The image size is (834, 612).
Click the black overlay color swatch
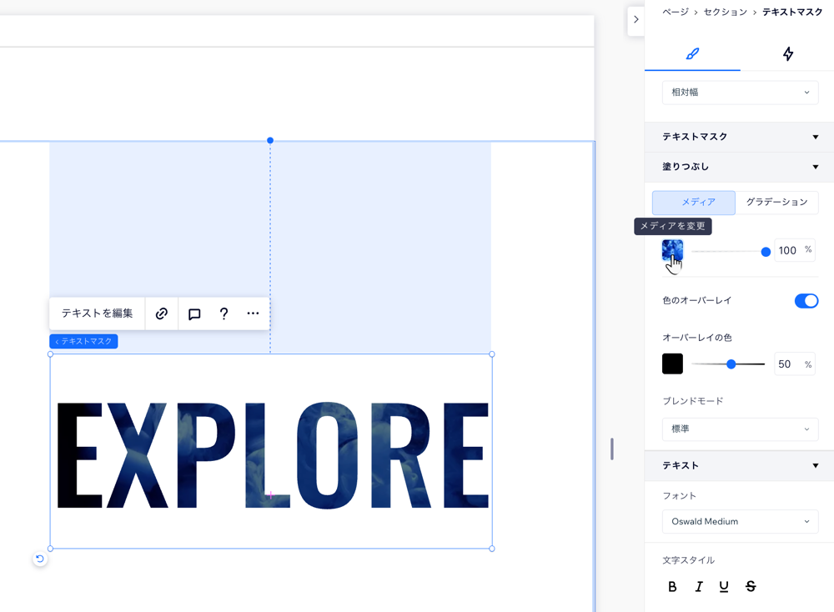click(x=672, y=364)
